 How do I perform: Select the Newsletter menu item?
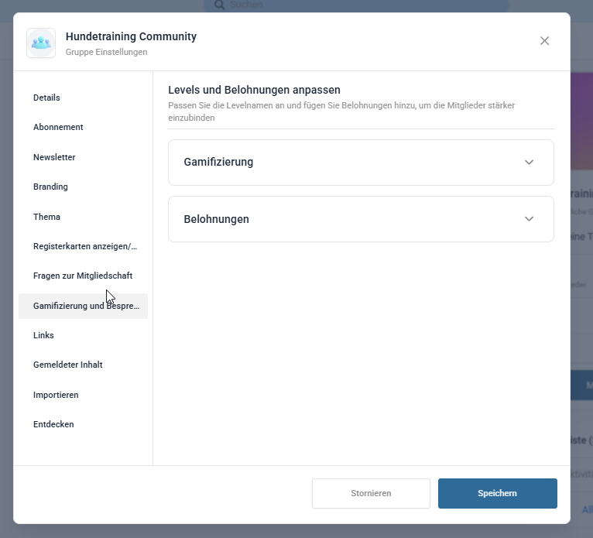(54, 157)
